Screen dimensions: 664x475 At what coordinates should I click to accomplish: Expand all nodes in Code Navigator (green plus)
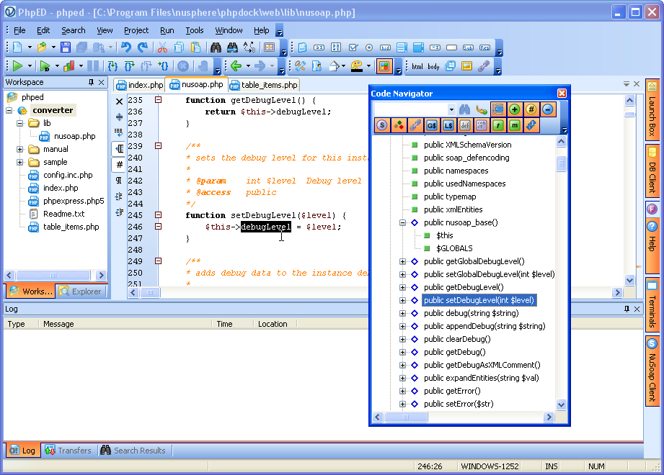tap(515, 110)
